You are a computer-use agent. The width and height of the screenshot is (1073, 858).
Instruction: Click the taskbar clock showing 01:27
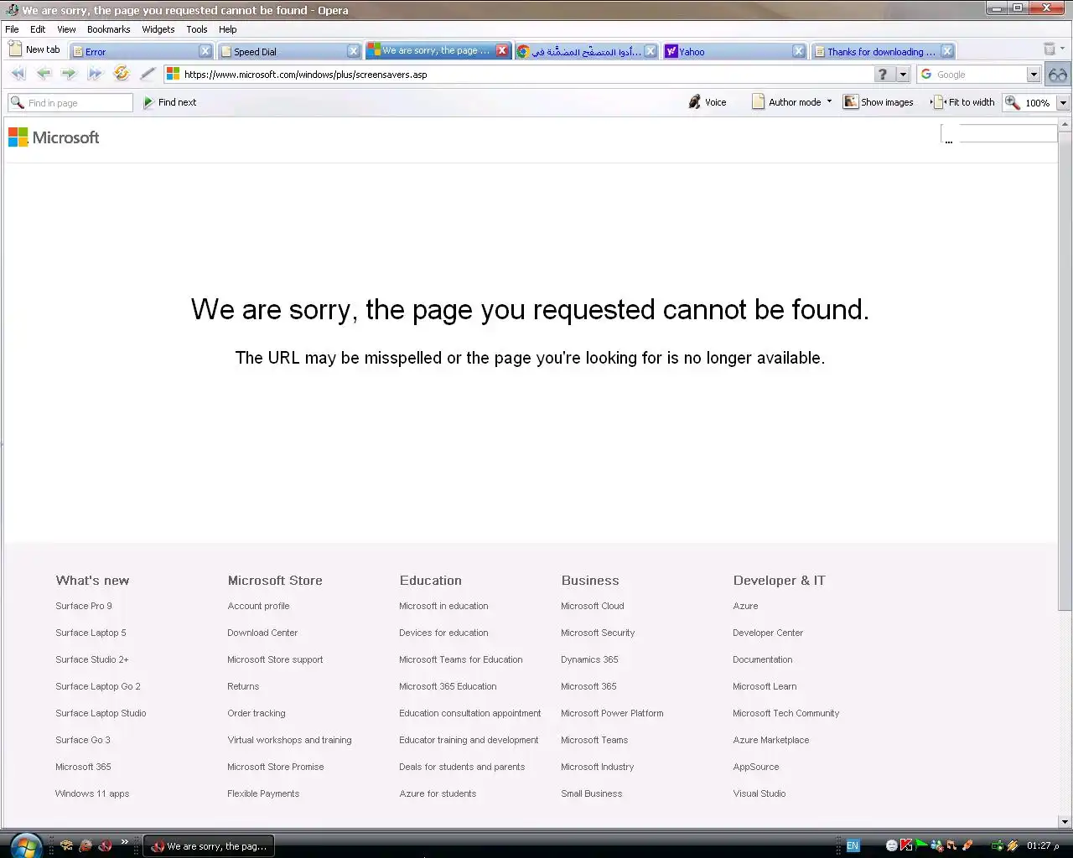click(x=1043, y=846)
